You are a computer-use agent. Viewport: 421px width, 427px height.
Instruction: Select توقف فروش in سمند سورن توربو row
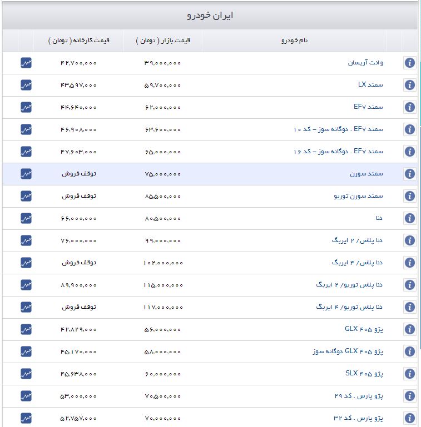(x=79, y=196)
